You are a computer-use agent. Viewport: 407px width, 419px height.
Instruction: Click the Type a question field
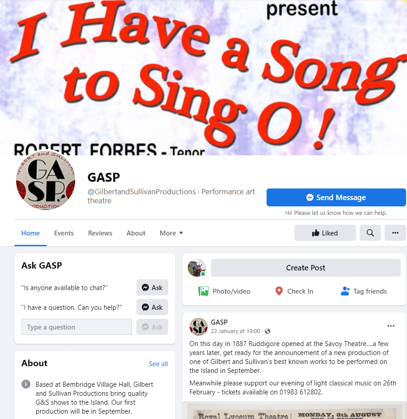[76, 327]
